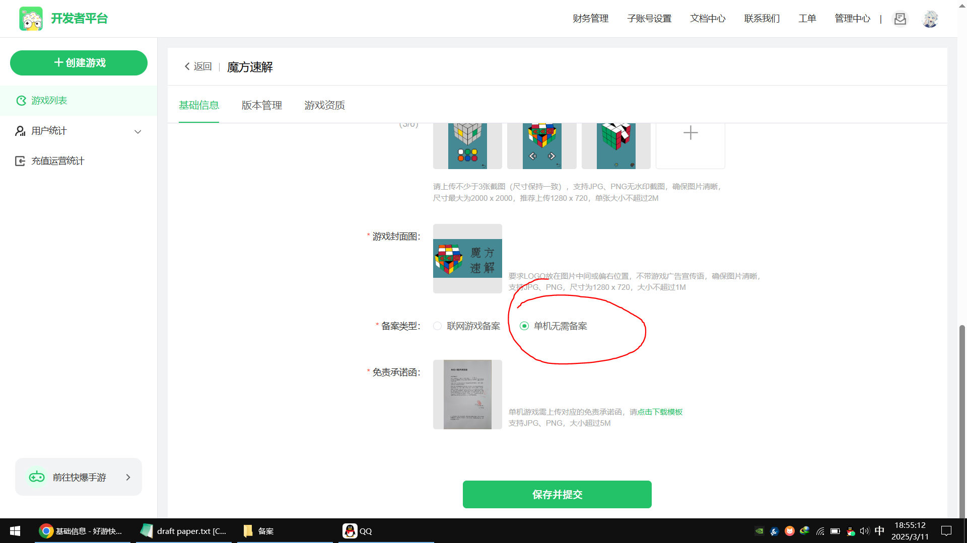
Task: Switch to the 版本管理 tab
Action: point(262,105)
